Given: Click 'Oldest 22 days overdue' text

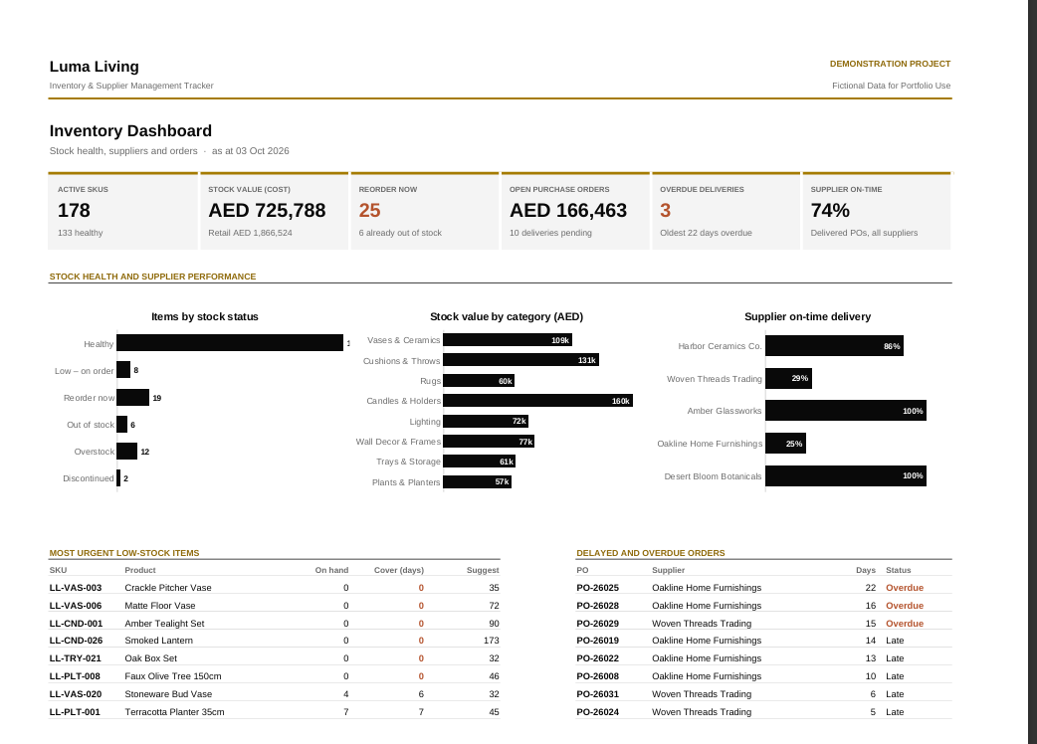Looking at the screenshot, I should (x=706, y=233).
